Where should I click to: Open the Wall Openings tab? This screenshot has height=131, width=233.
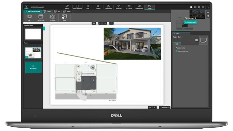77,7
